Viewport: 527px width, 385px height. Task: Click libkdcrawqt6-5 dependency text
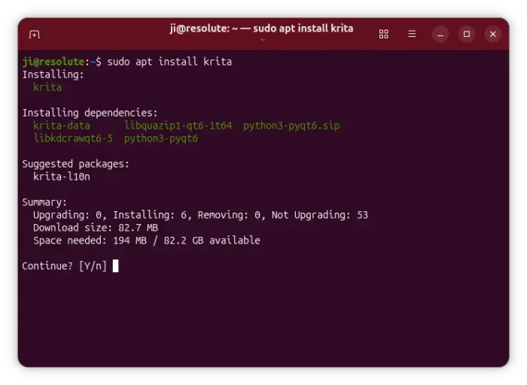click(73, 138)
